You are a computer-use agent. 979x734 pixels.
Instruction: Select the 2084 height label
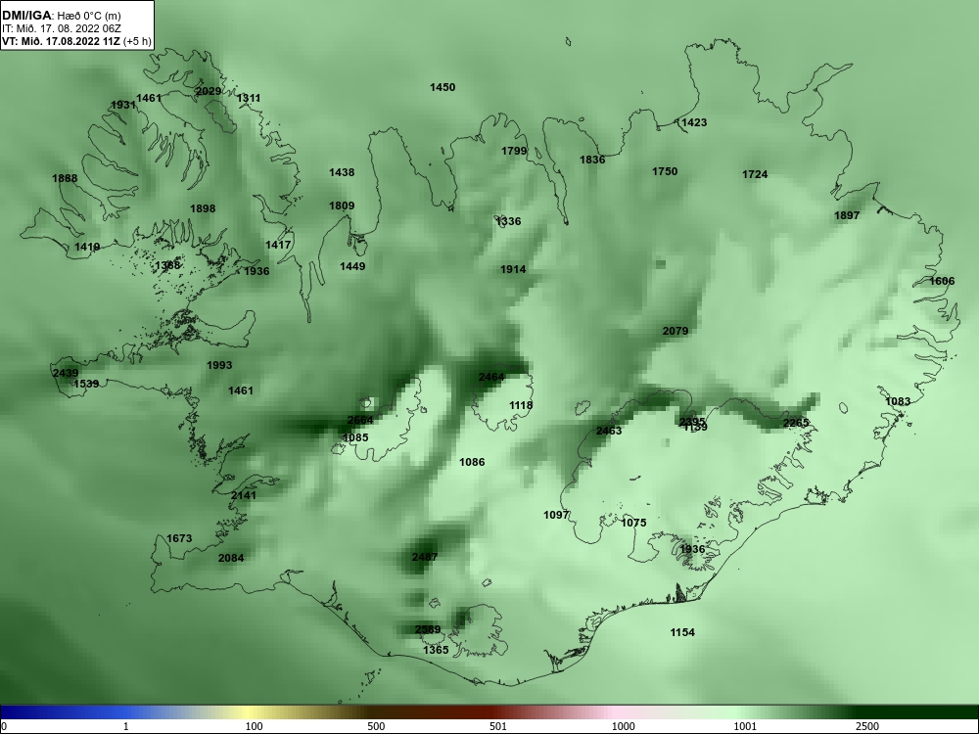coord(231,558)
